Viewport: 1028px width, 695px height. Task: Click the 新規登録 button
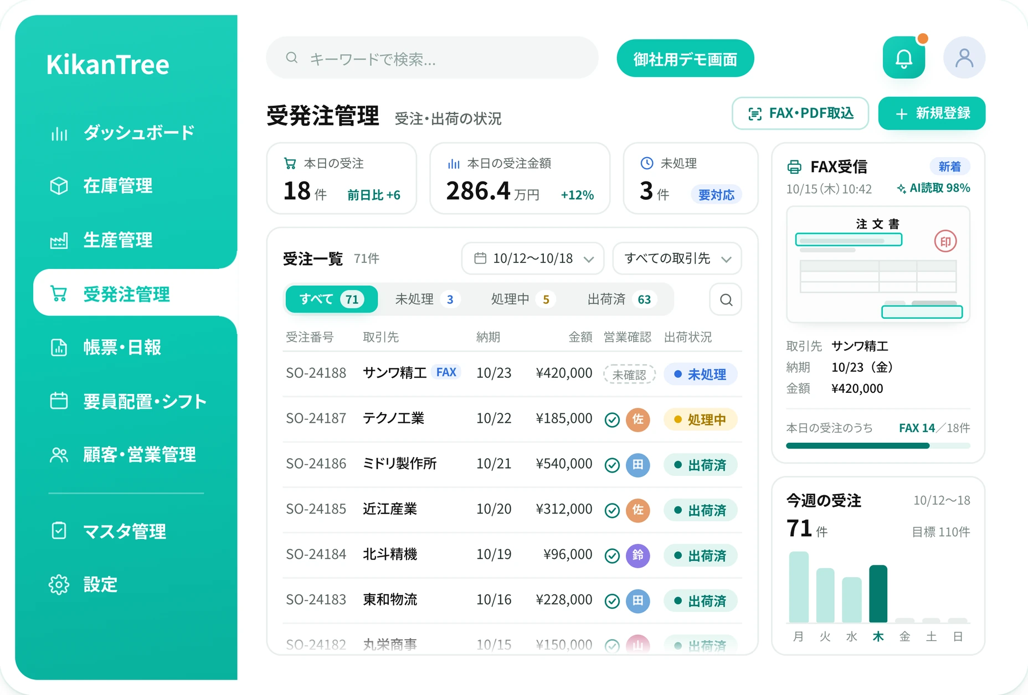coord(932,113)
